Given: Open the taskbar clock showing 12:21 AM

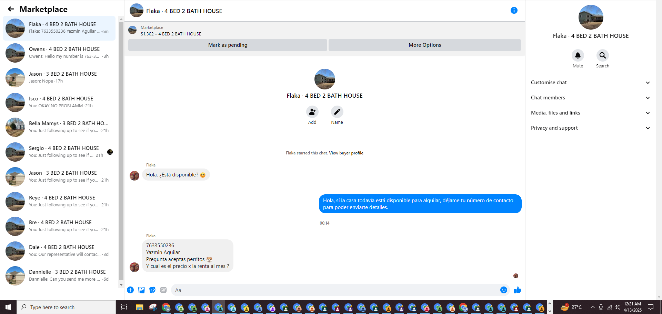Looking at the screenshot, I should click(x=633, y=307).
